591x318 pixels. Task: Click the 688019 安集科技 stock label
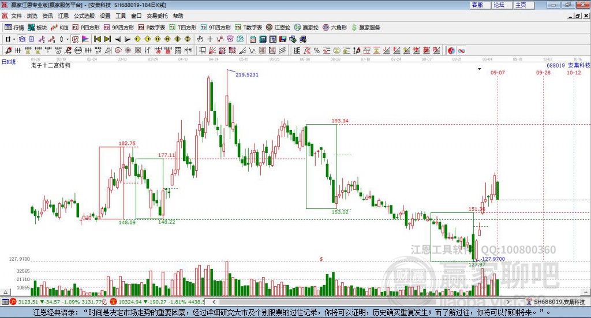tap(568, 66)
